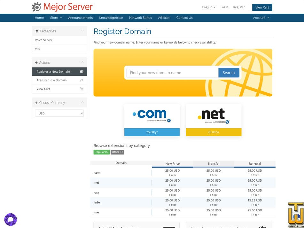Select Transfer in a Domain action
Screen dimensions: 304x228
tap(59, 80)
